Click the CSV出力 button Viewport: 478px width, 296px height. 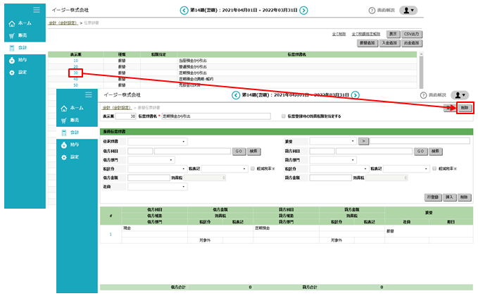point(413,34)
